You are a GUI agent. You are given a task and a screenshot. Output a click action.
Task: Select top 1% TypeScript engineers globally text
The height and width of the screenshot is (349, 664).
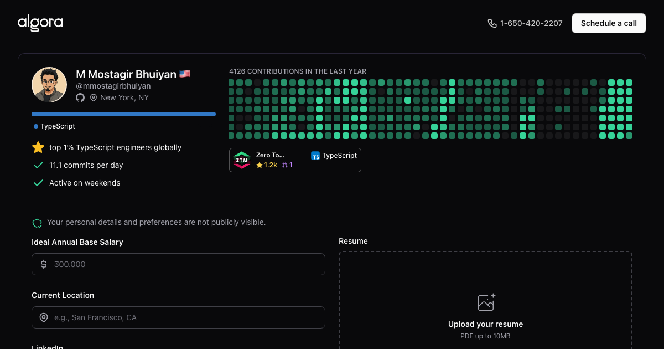click(x=115, y=147)
